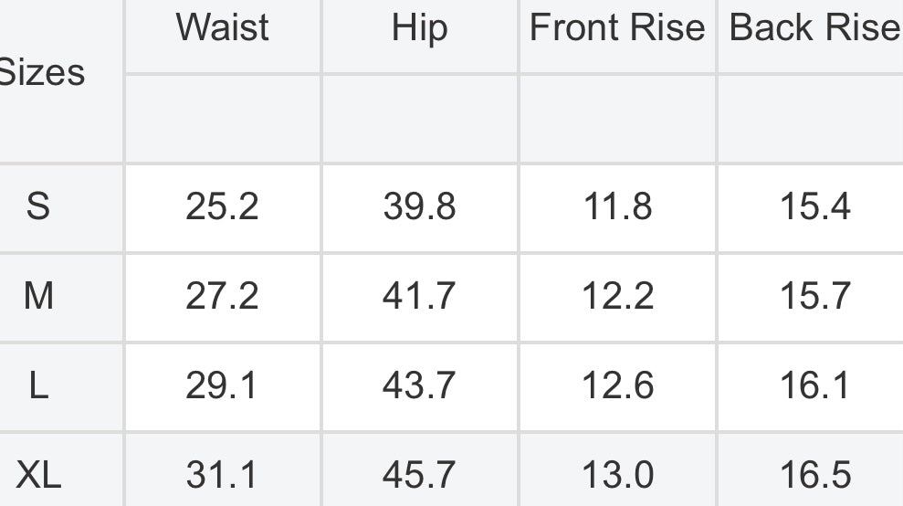Select the S size row label

38,206
